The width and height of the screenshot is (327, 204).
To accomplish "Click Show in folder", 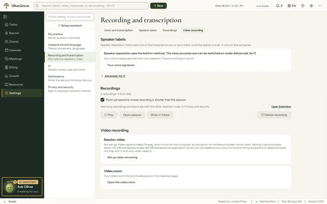I will pos(160,115).
